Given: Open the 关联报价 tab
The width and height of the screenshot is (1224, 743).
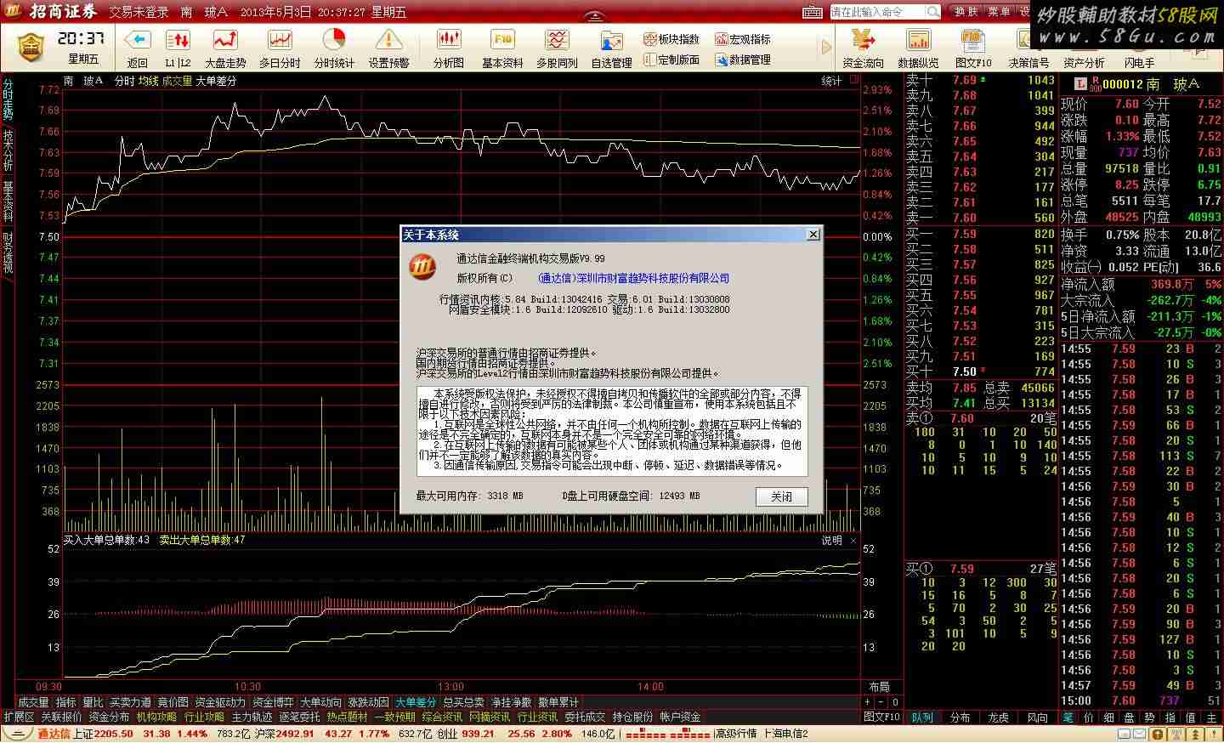Looking at the screenshot, I should (x=62, y=717).
